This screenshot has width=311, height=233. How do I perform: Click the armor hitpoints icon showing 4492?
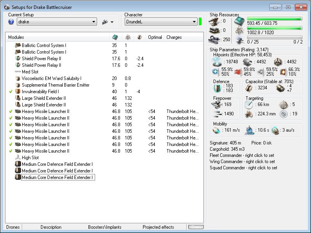click(247, 62)
